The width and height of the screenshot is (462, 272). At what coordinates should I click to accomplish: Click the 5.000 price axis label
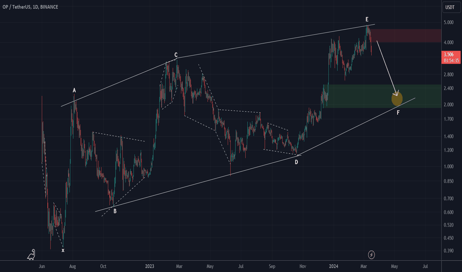click(449, 22)
